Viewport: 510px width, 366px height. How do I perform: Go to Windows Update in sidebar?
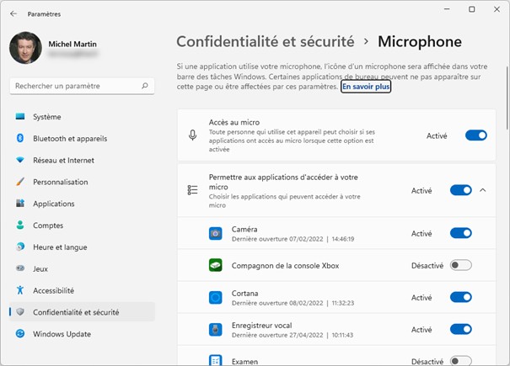pyautogui.click(x=62, y=334)
